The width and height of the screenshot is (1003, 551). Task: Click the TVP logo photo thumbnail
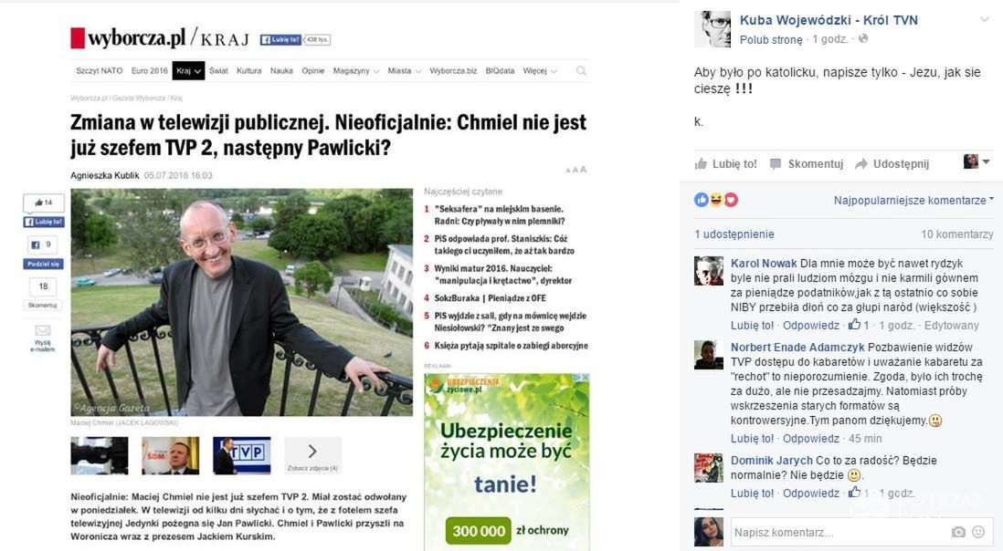pyautogui.click(x=242, y=455)
